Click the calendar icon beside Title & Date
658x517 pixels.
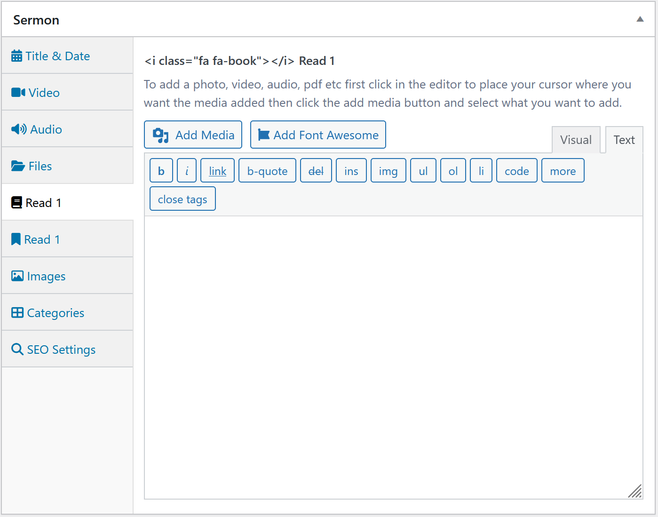pos(16,56)
